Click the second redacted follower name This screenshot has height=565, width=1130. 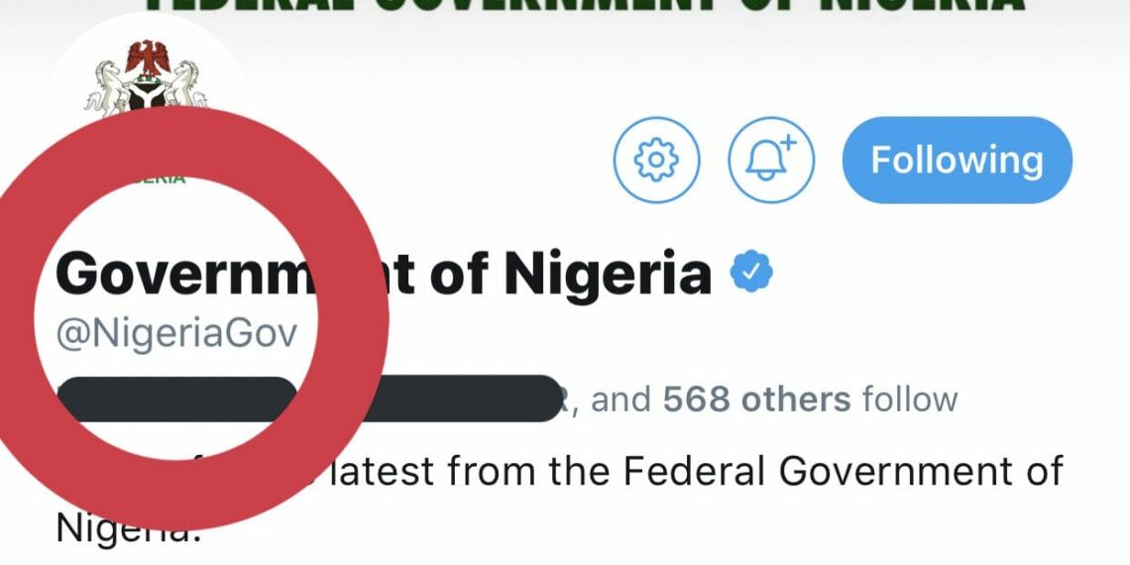463,398
